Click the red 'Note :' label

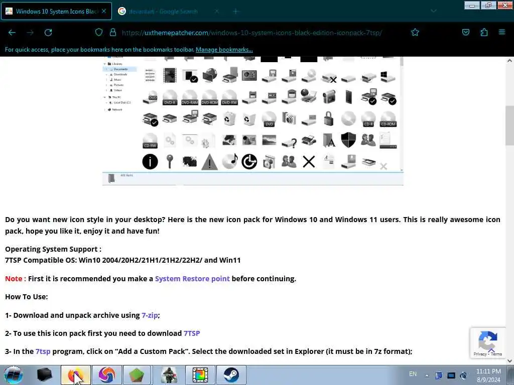coord(16,279)
